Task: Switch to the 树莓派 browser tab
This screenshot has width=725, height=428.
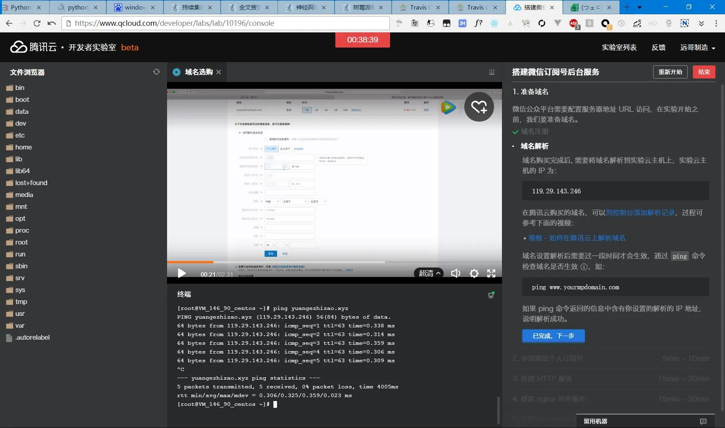Action: [363, 7]
